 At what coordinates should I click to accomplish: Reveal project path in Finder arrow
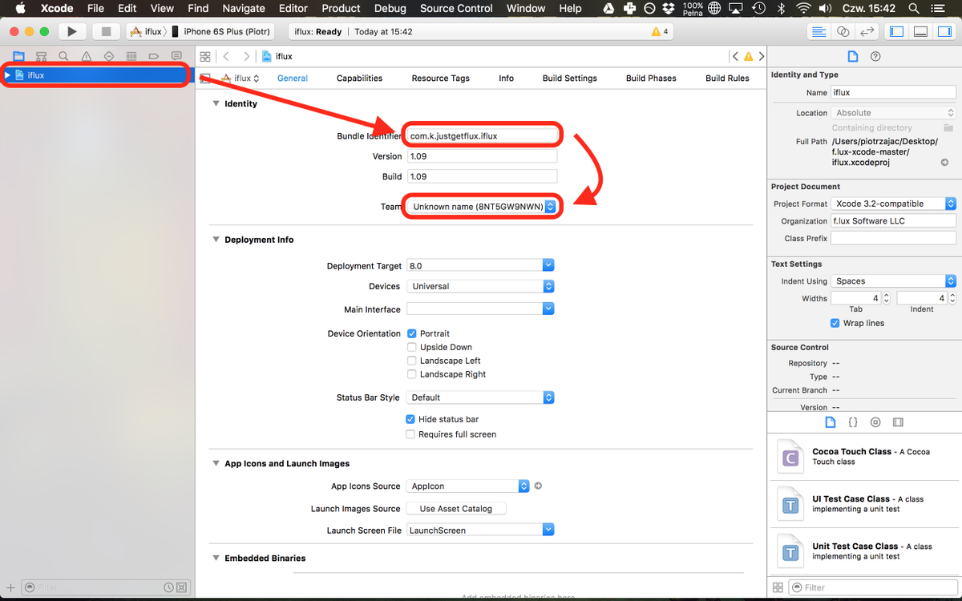944,163
